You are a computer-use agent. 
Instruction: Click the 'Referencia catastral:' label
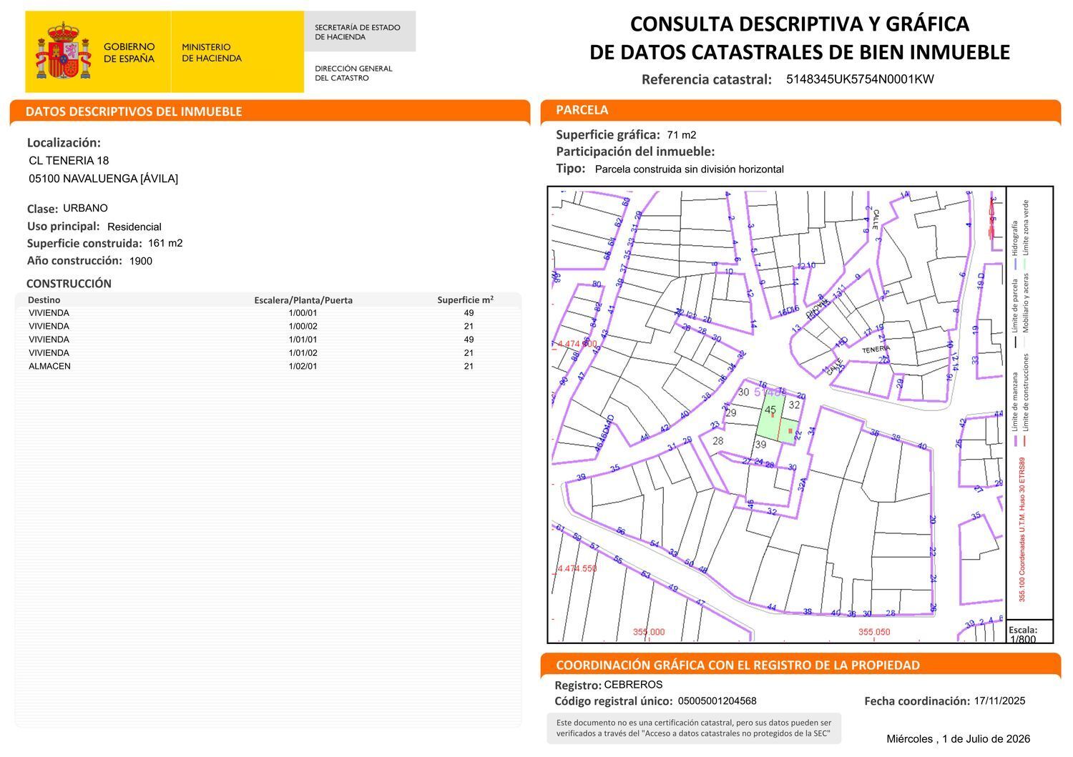pos(706,79)
